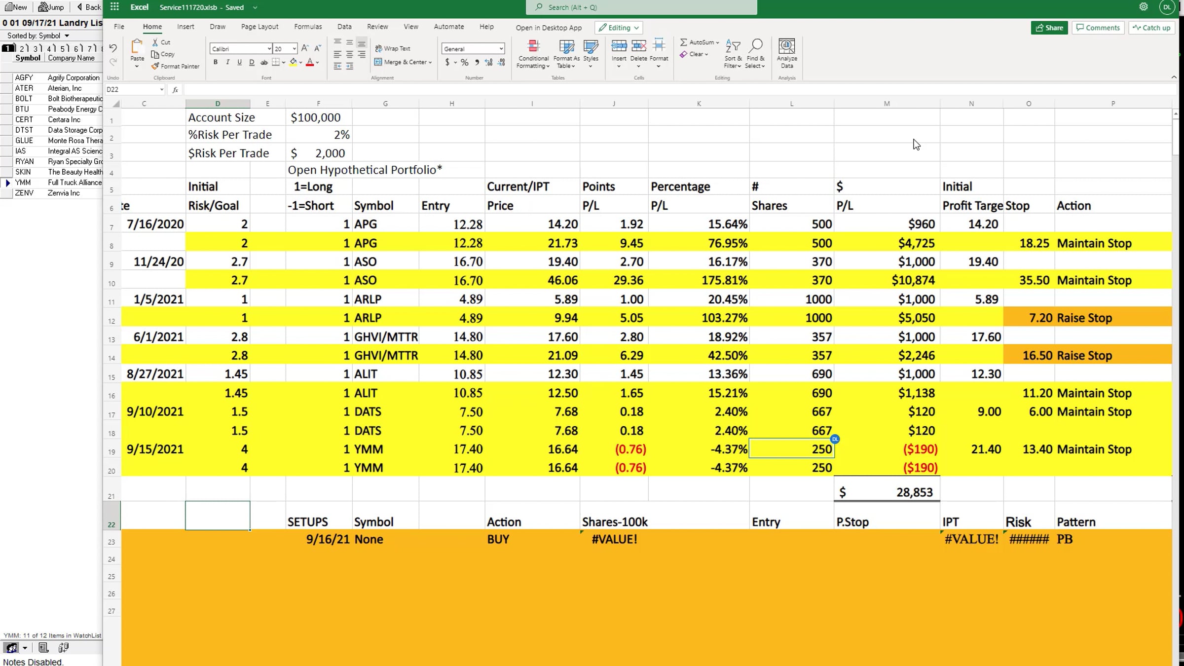Click the Catch up button
This screenshot has width=1184, height=666.
pyautogui.click(x=1151, y=28)
